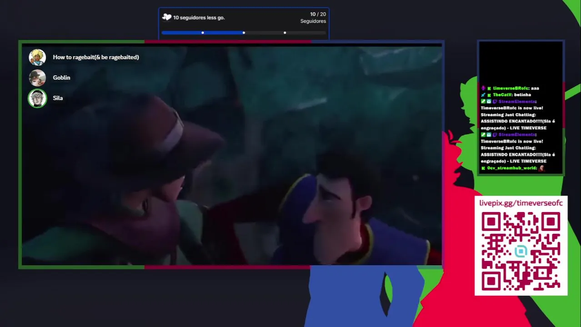Screen dimensions: 581x327
Task: Click the "aaa" chat message
Action: tap(535, 88)
